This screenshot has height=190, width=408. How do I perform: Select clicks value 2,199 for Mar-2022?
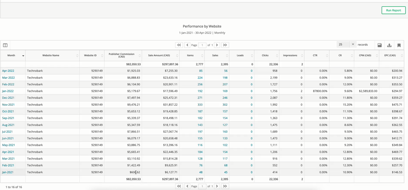[274, 78]
